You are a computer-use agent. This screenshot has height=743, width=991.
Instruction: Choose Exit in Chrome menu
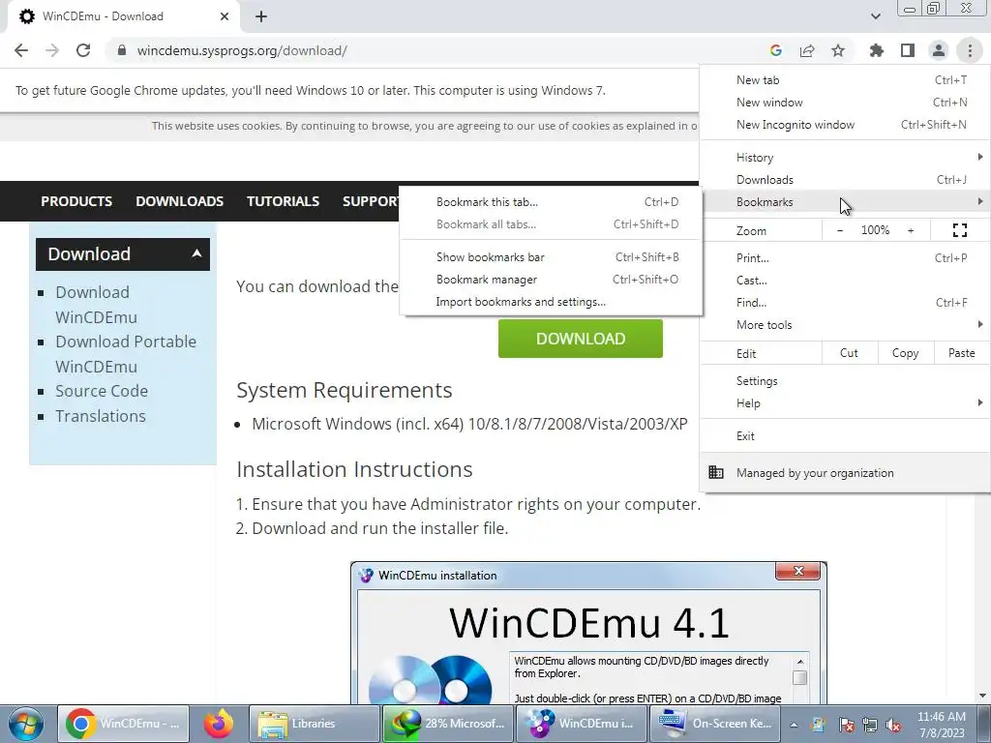(x=845, y=436)
